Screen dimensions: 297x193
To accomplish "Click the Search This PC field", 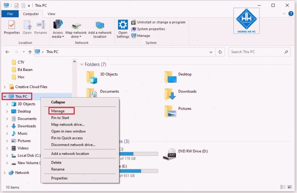I will click(260, 52).
